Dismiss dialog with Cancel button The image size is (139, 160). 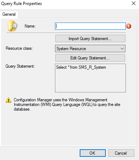pyautogui.click(x=121, y=153)
